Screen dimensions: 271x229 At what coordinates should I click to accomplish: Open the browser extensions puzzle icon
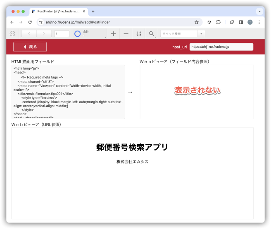coord(219,22)
